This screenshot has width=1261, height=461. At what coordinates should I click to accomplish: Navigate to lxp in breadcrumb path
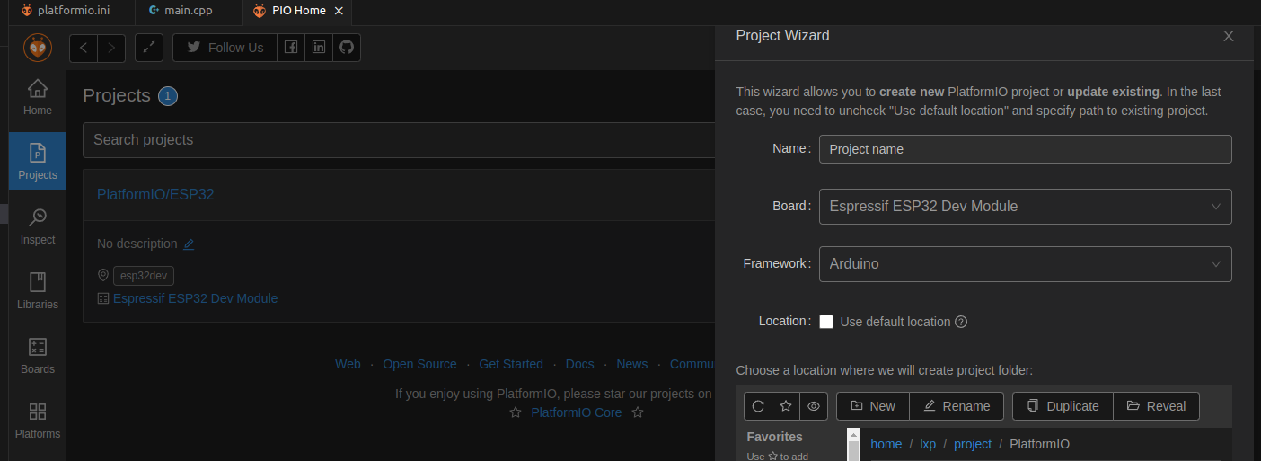[928, 444]
